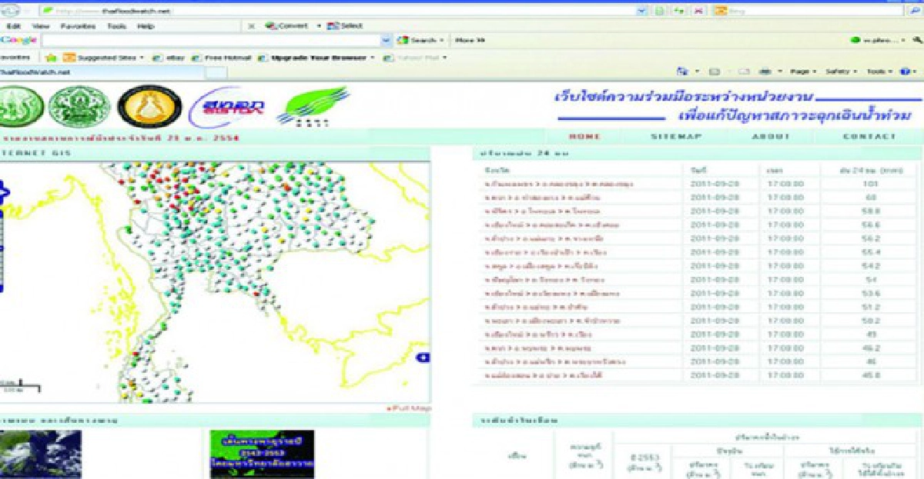Viewport: 924px width, 479px height.
Task: Open the ABOUT navigation link
Action: pyautogui.click(x=771, y=137)
